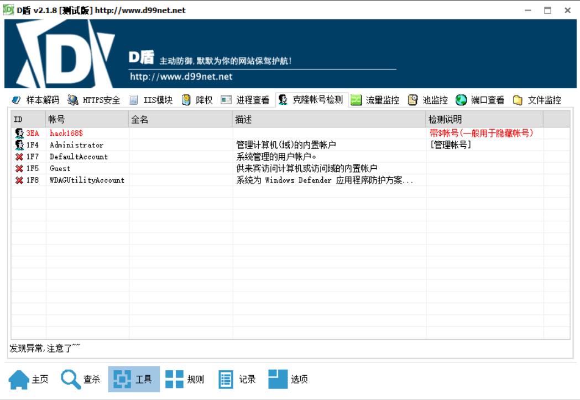580x400 pixels.
Task: Click the home icon for 主页
Action: point(19,380)
